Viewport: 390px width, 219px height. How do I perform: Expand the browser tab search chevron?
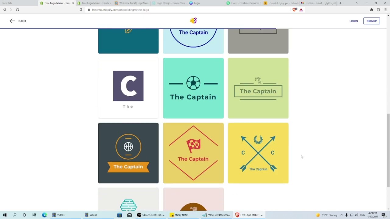coord(357,3)
